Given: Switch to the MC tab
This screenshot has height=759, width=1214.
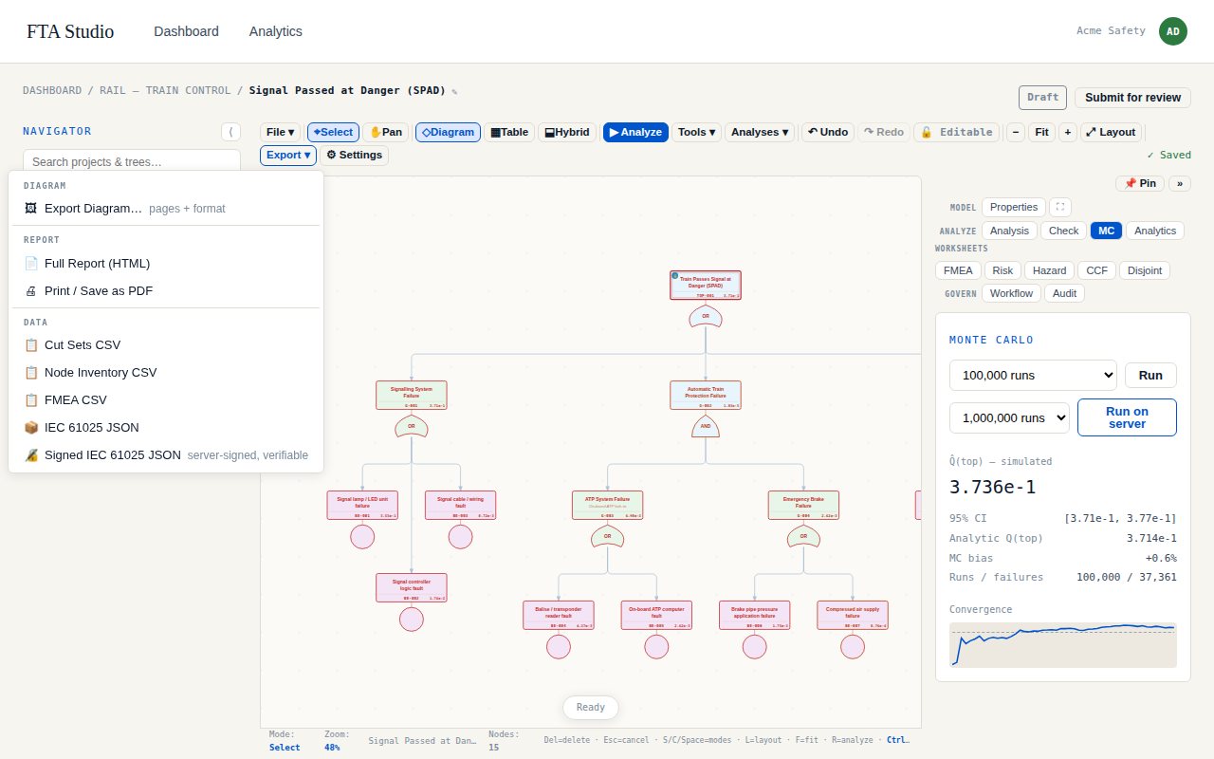Looking at the screenshot, I should [x=1106, y=231].
